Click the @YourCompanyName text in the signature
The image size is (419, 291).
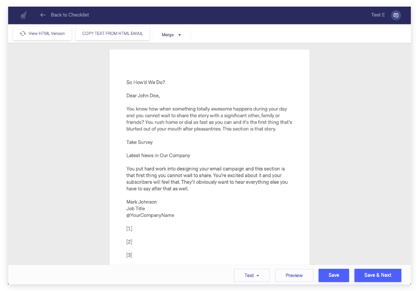[x=149, y=215]
